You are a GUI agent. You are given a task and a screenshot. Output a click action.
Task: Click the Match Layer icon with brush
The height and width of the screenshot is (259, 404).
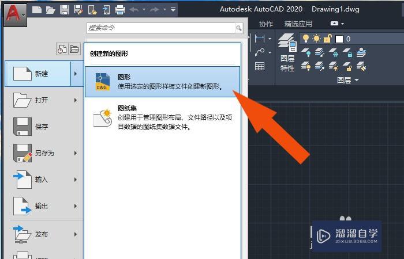[x=361, y=66]
